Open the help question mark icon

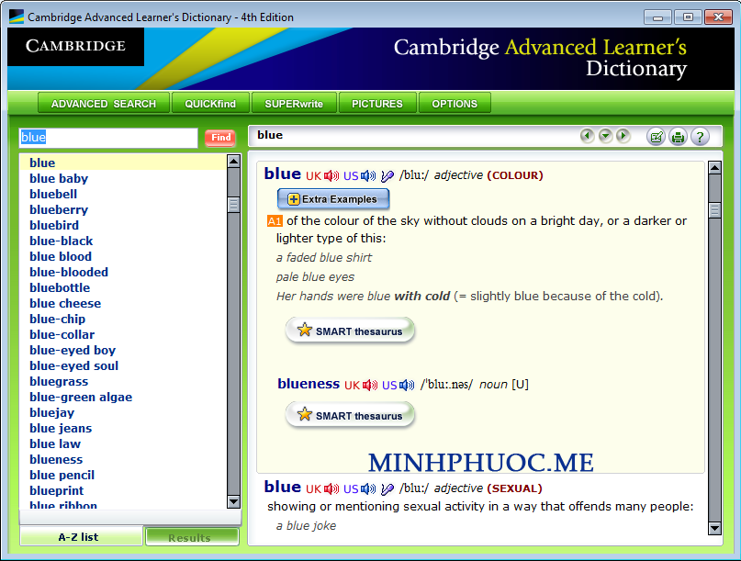(x=700, y=137)
